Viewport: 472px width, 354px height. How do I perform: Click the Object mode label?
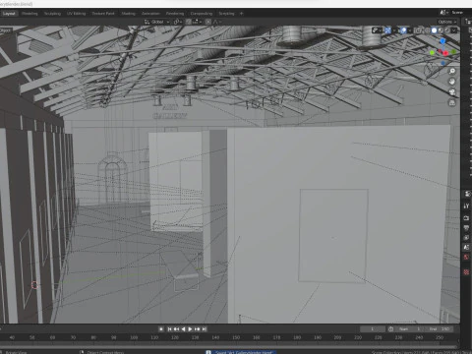6,30
